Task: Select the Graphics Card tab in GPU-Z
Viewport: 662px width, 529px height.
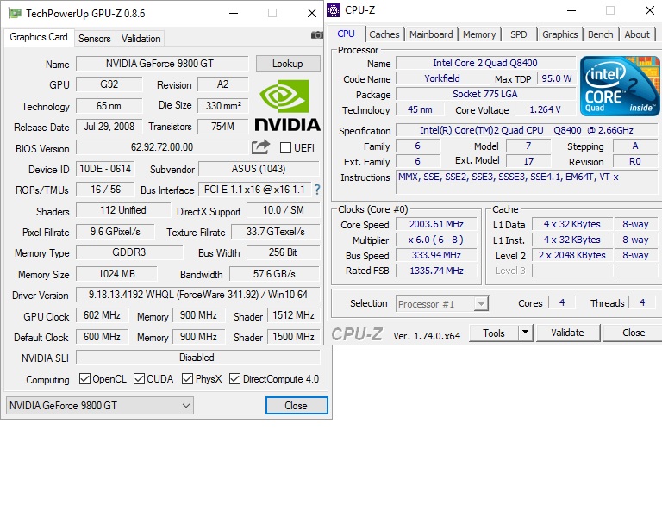Action: tap(39, 37)
